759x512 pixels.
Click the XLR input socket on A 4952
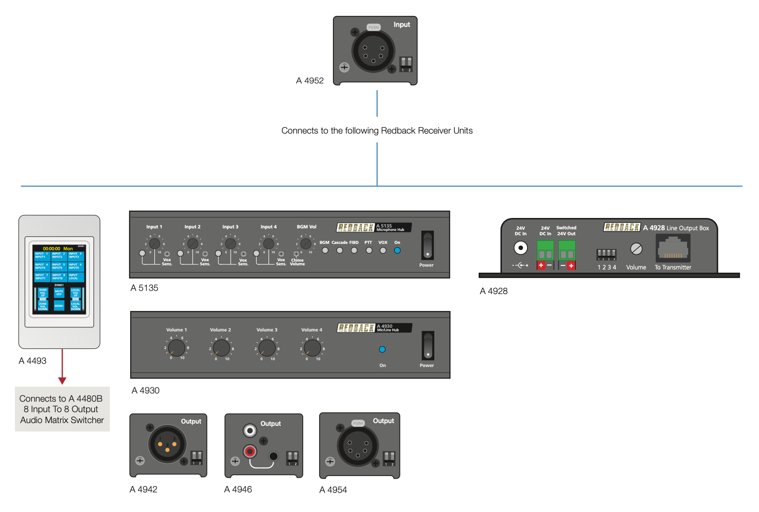tap(373, 52)
